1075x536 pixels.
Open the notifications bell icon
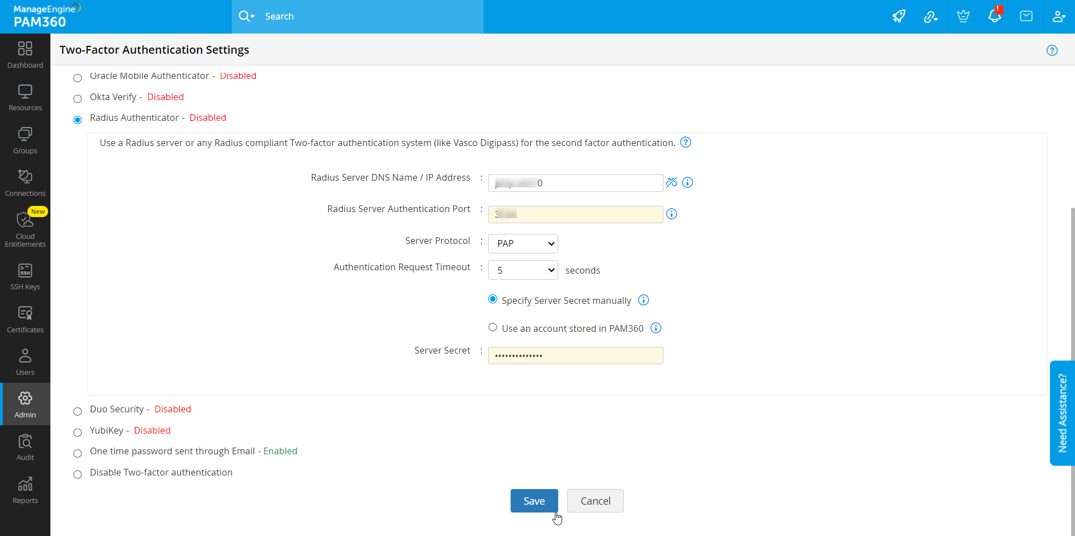994,16
